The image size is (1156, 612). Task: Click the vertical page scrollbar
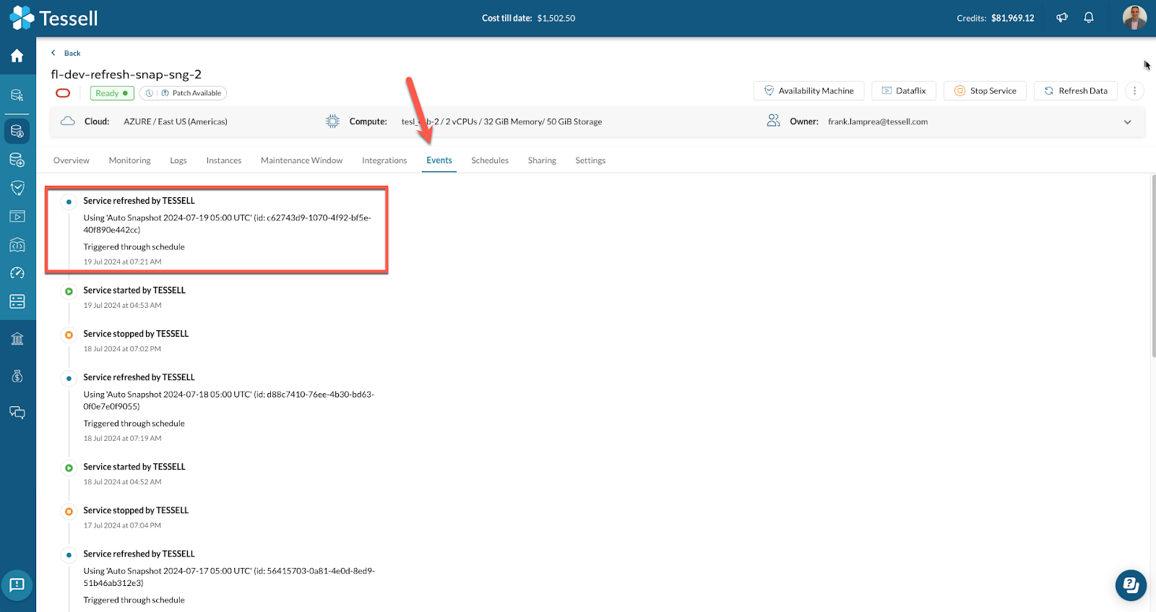click(x=1153, y=266)
